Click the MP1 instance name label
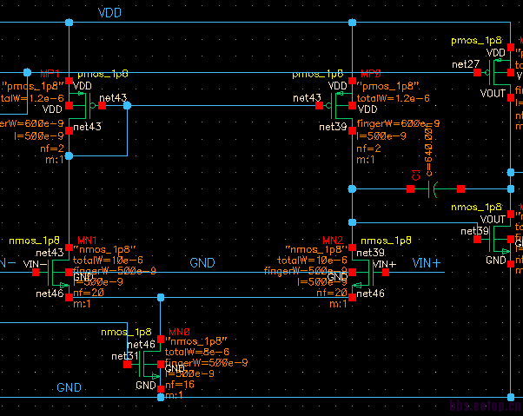Screen dimensions: 523x416 click(x=50, y=73)
